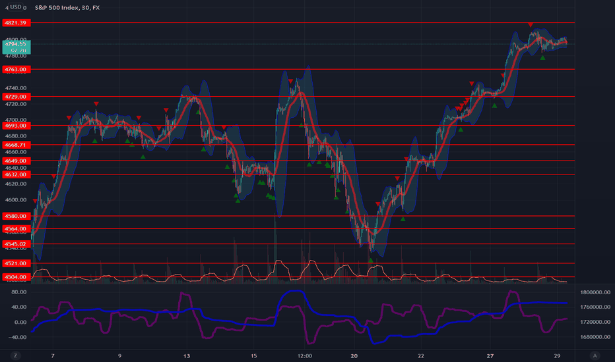The width and height of the screenshot is (615, 362).
Task: Click date label 20 on time axis
Action: pos(354,355)
